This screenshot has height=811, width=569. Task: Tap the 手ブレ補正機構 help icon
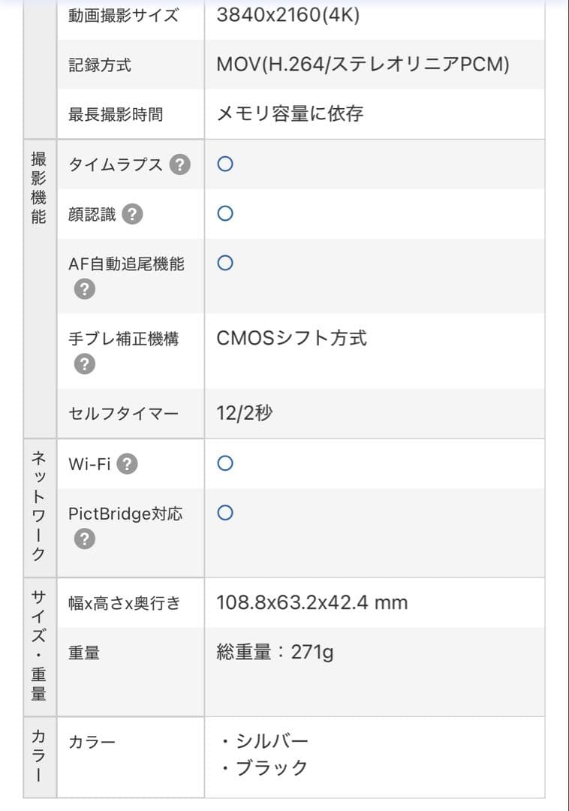tap(85, 364)
